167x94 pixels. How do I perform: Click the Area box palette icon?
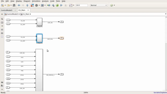pos(2,37)
